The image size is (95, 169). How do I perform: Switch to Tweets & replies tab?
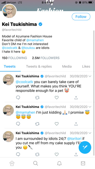(39, 66)
